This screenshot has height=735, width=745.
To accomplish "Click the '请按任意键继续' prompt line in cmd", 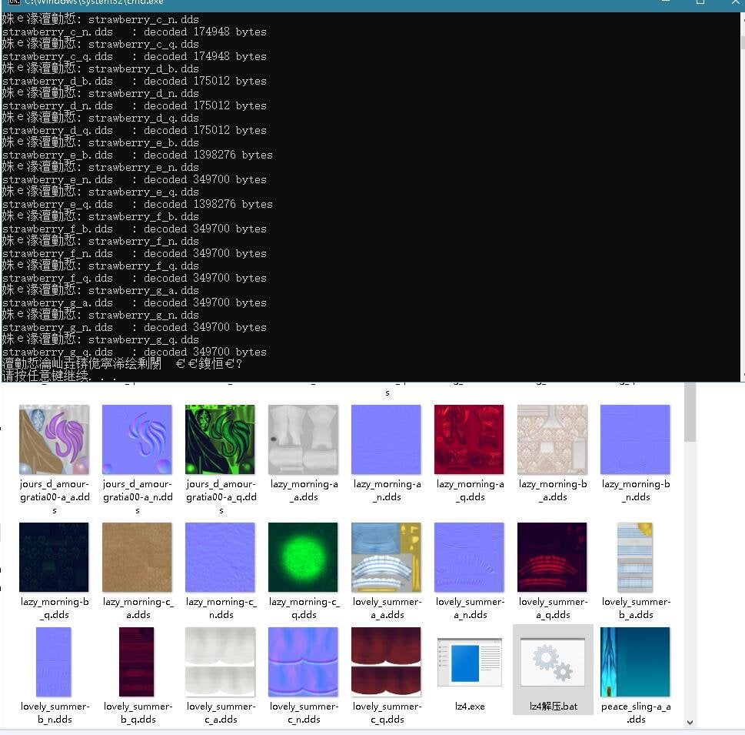I will coord(59,376).
